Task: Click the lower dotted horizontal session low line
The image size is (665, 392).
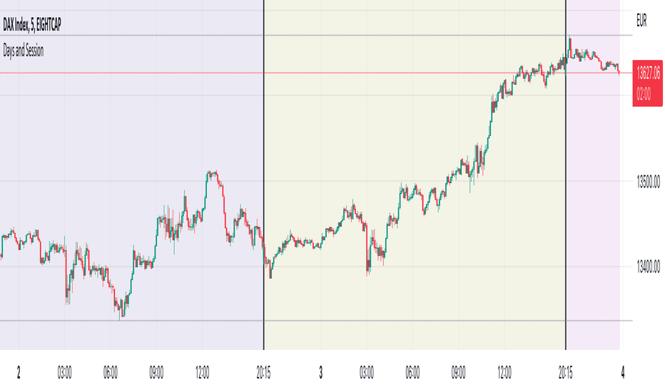Action: (316, 321)
